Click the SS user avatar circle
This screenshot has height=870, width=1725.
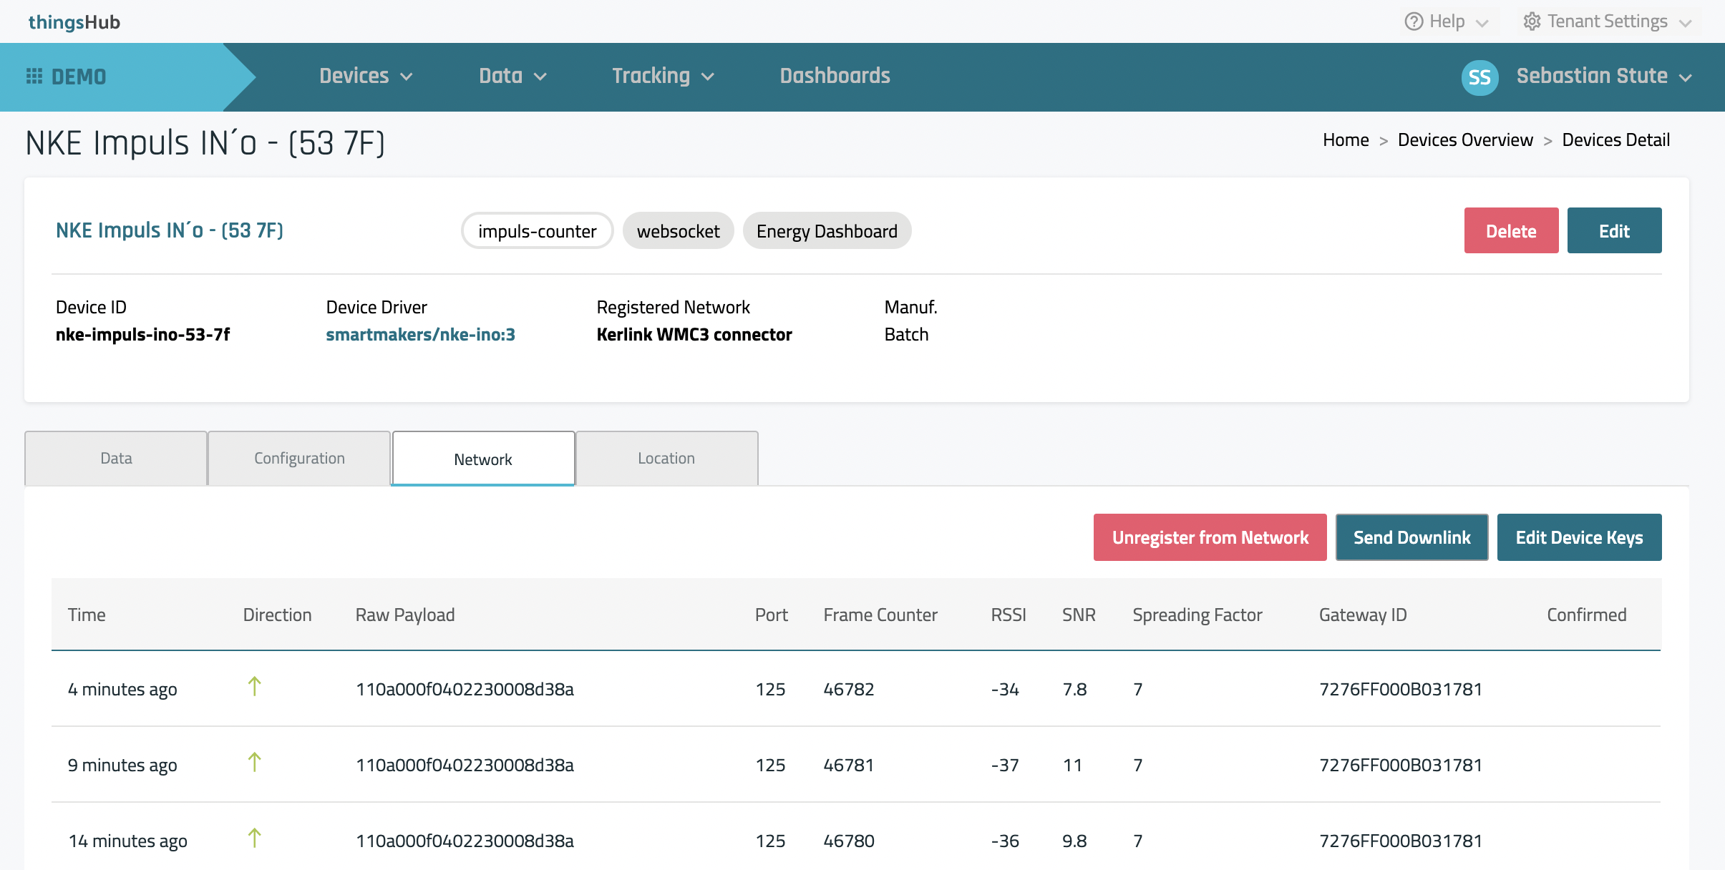[x=1479, y=77]
